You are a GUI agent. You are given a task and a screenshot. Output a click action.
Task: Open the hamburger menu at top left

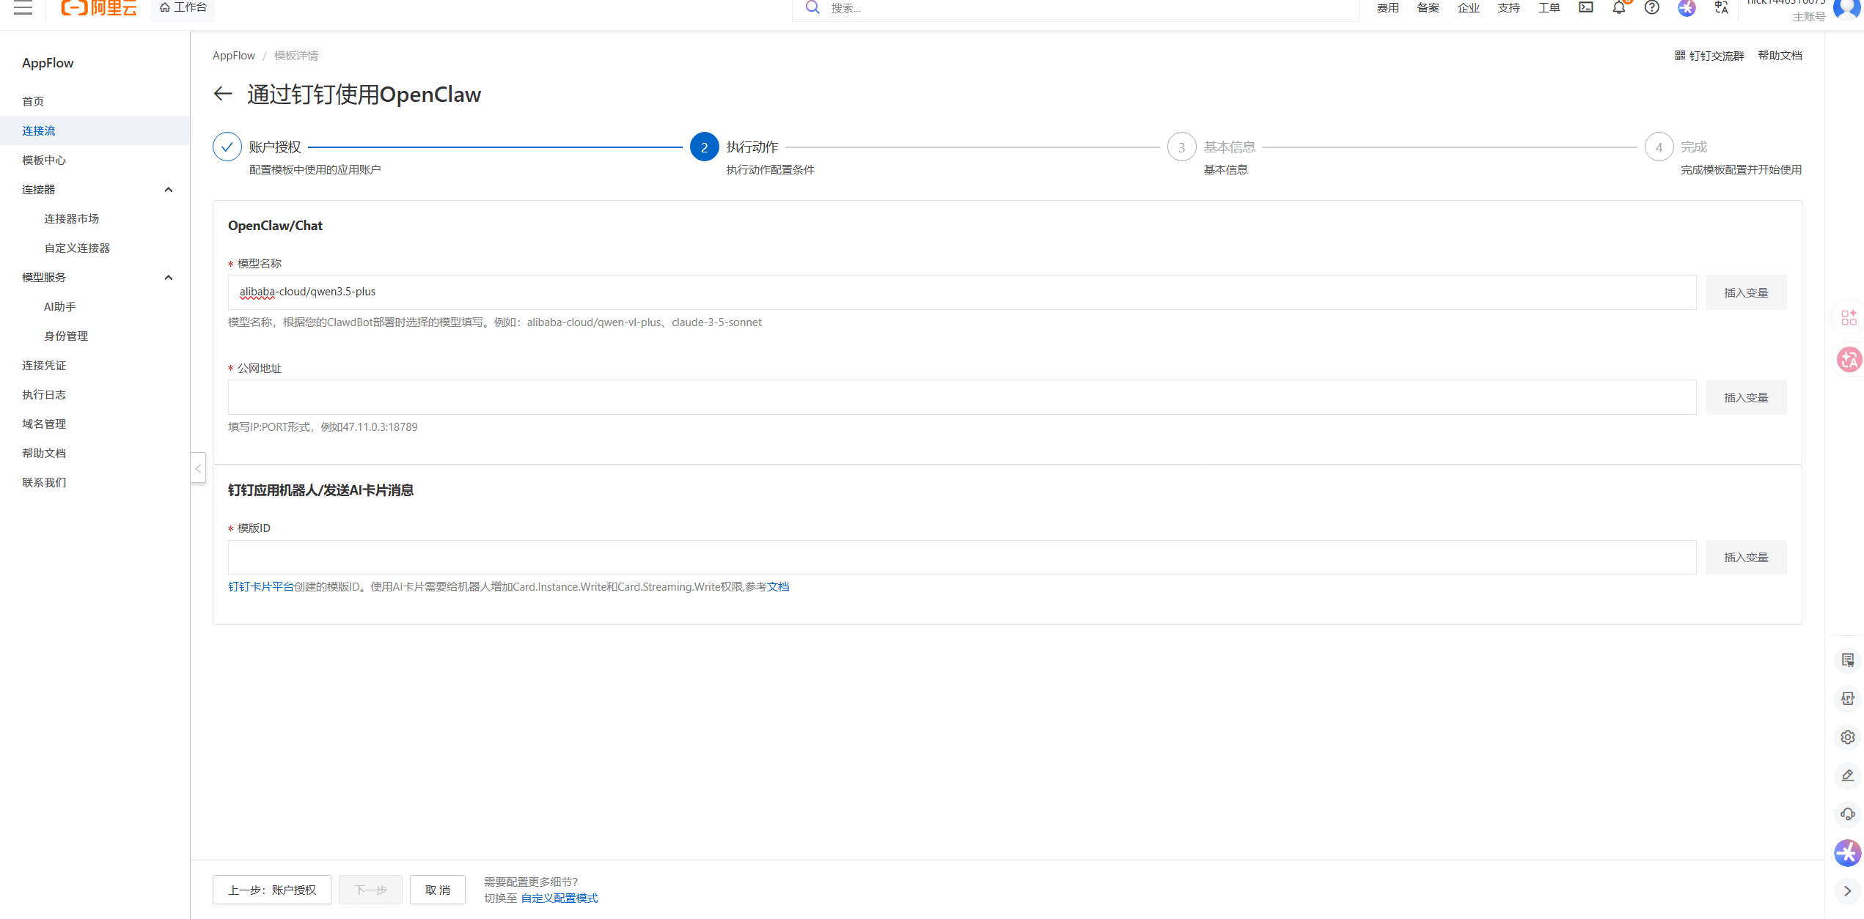point(23,8)
